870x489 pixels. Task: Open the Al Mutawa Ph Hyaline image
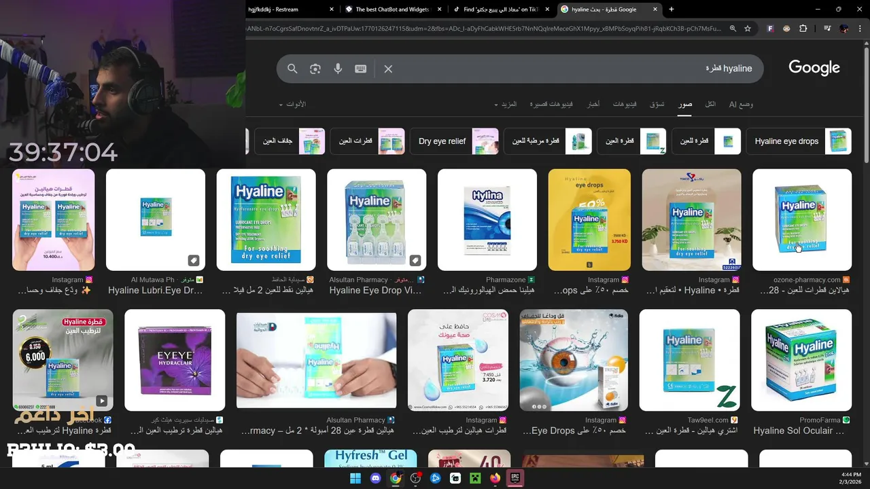pyautogui.click(x=156, y=219)
